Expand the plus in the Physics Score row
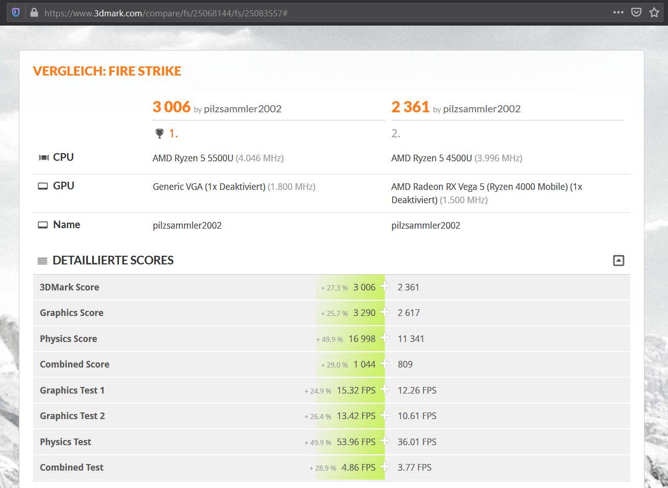The width and height of the screenshot is (668, 488). (x=385, y=338)
